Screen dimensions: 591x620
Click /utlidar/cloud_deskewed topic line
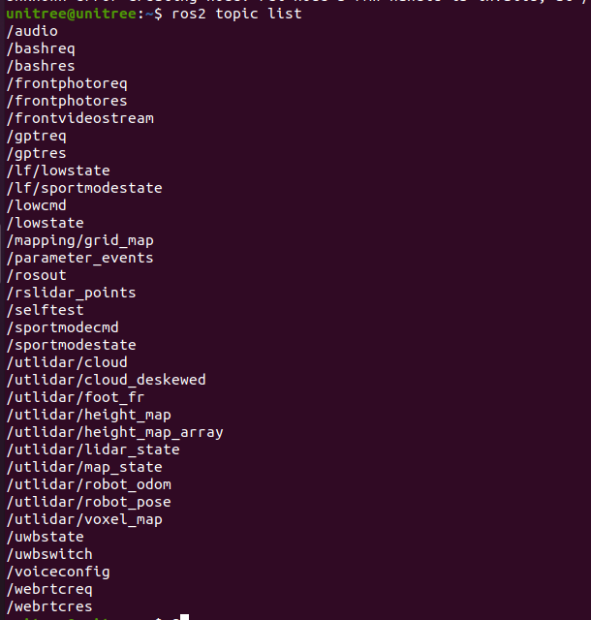[x=106, y=380]
